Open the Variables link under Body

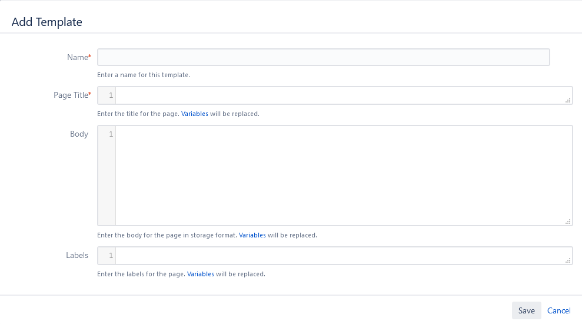pyautogui.click(x=252, y=235)
